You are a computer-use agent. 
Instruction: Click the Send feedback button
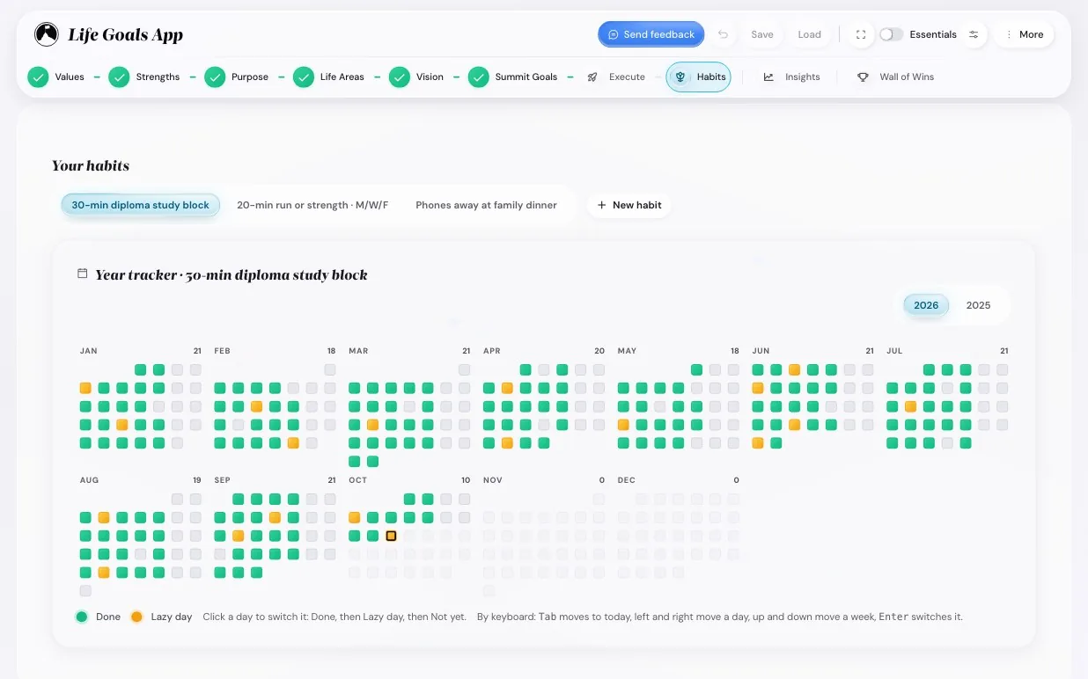tap(651, 34)
